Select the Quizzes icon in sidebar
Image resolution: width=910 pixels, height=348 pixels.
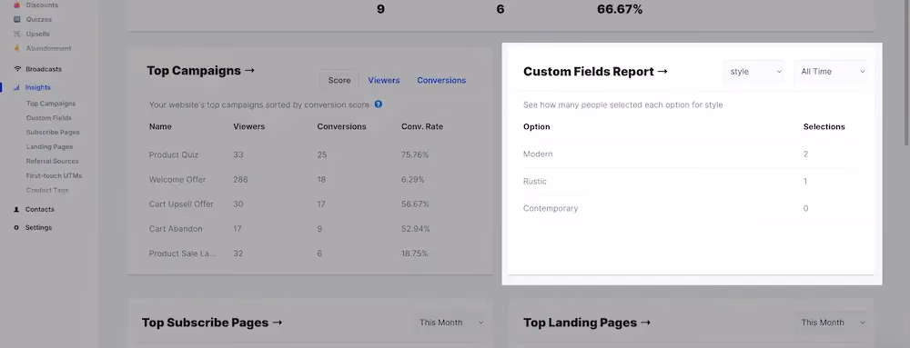click(16, 19)
